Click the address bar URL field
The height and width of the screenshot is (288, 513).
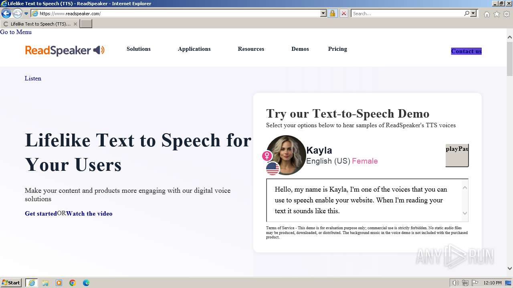tap(179, 13)
